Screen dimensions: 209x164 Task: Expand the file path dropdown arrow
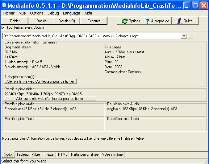point(184,36)
